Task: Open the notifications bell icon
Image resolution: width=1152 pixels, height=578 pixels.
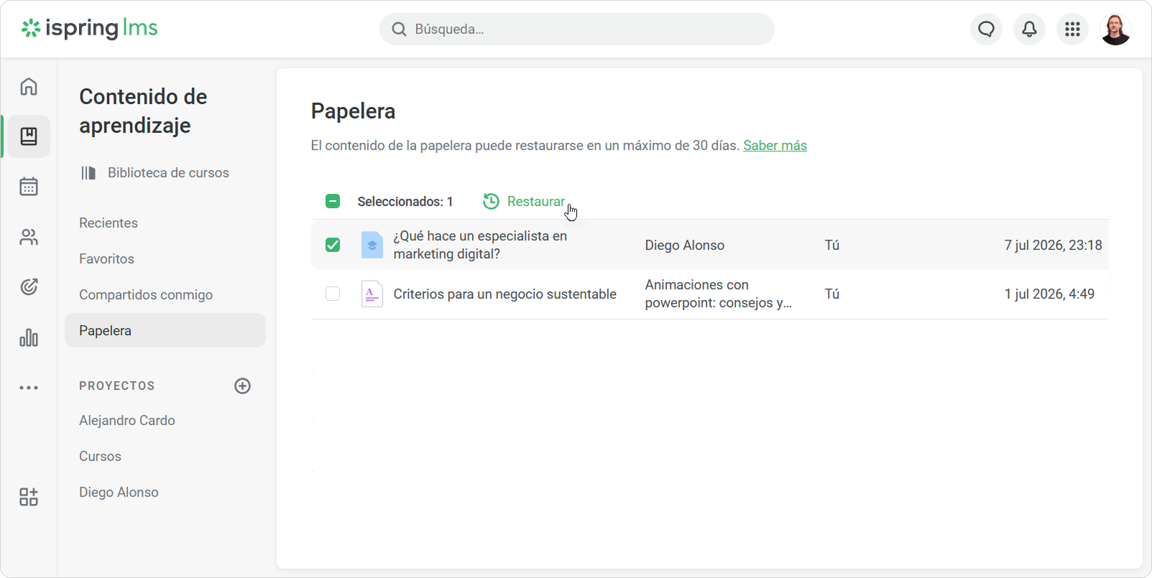Action: pyautogui.click(x=1029, y=29)
